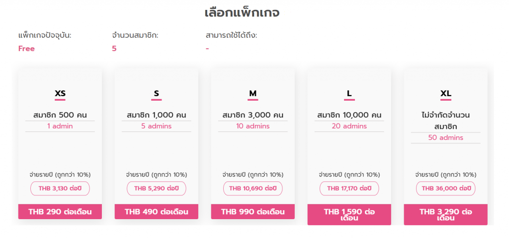Choose the THB 10,690 yearly M option
Viewport: 509px width, 238px height.
click(x=253, y=188)
